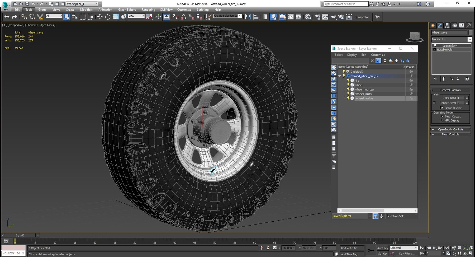Open the Hierarchy command panel tab
The image size is (475, 257).
pos(447,26)
